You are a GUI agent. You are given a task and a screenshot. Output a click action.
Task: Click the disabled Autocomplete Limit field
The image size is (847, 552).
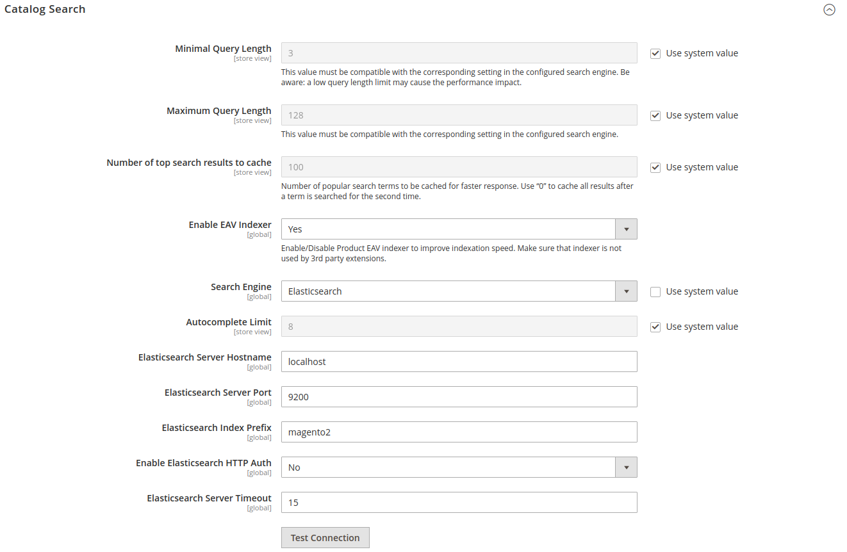point(459,327)
